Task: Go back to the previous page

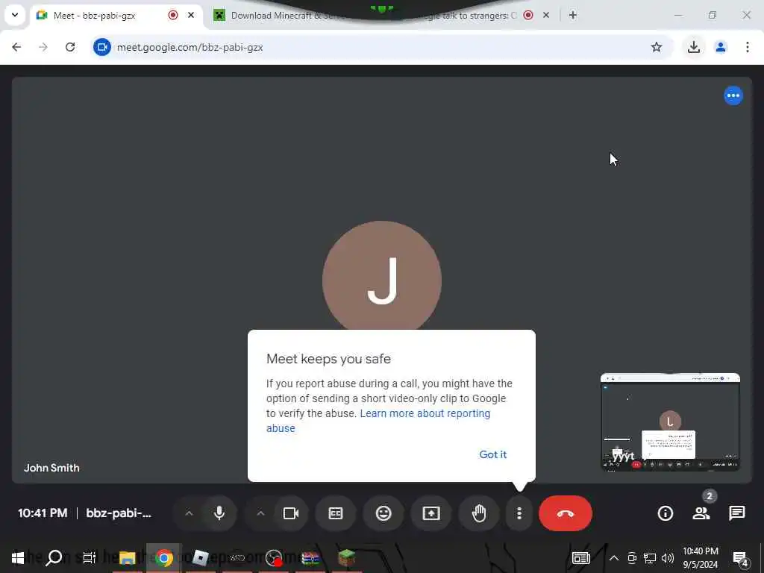Action: 16,47
